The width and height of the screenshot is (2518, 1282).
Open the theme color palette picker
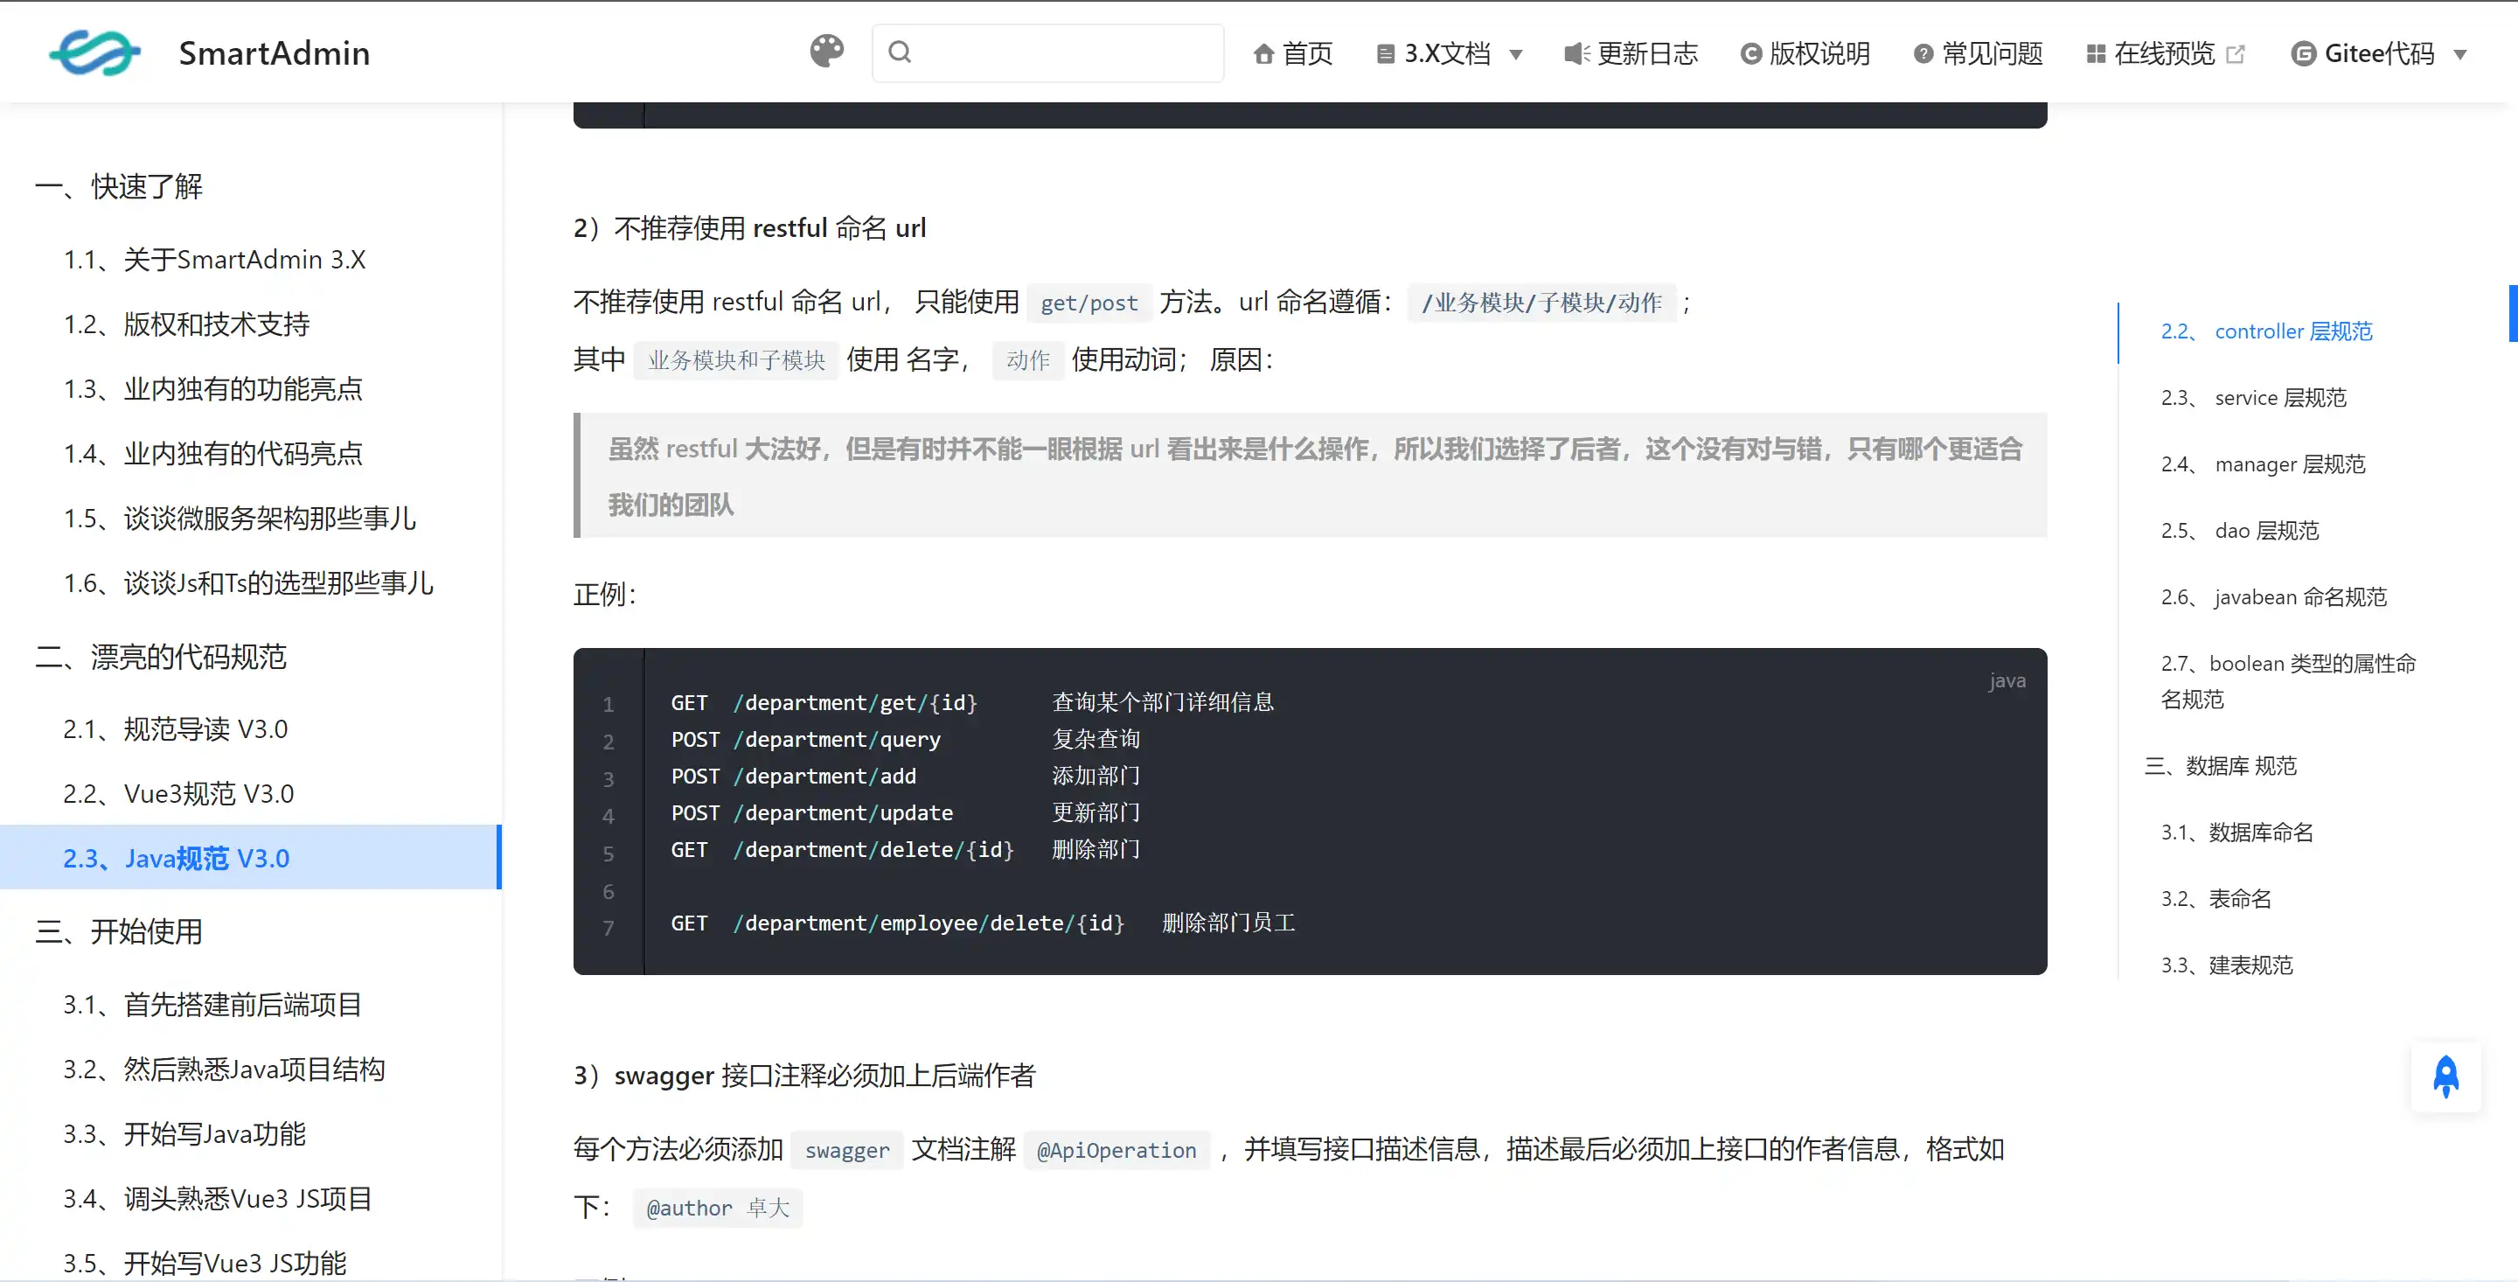pyautogui.click(x=826, y=52)
